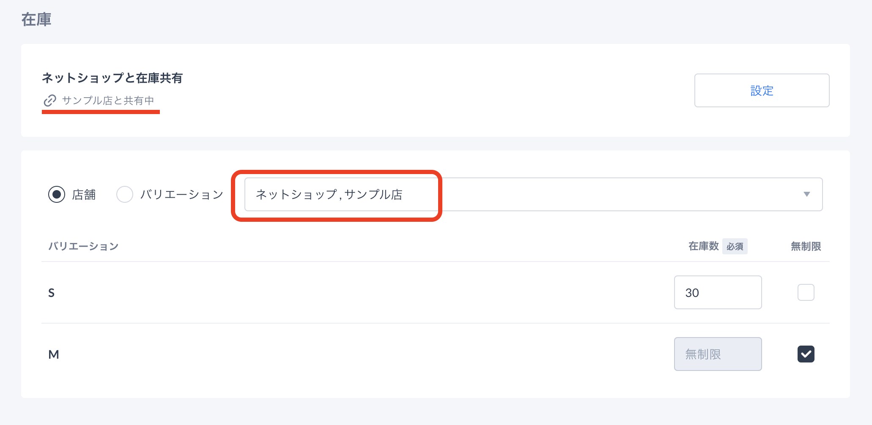Click the サンプル店と共有中 status text
The image size is (872, 425).
click(108, 101)
